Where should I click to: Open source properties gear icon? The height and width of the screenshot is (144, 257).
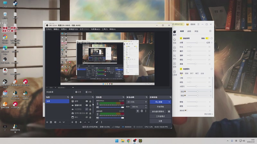(81, 122)
